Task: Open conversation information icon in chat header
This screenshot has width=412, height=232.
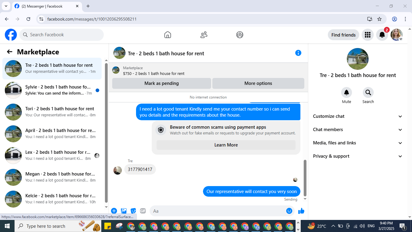Action: [x=298, y=53]
